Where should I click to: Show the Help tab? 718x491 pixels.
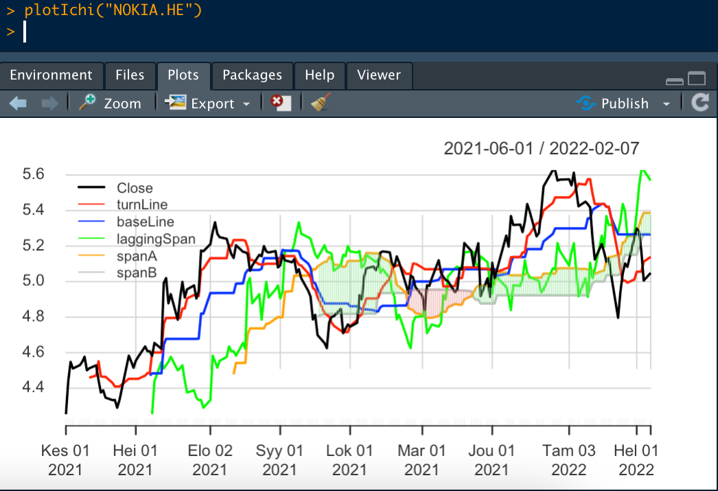coord(319,75)
